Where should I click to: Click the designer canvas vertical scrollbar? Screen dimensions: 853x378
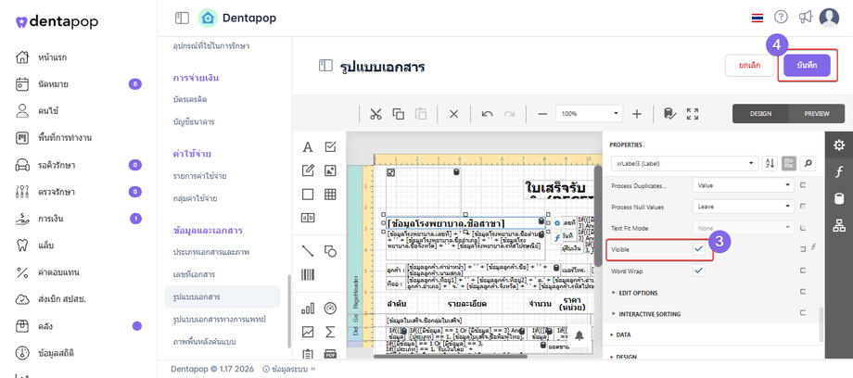[x=597, y=218]
